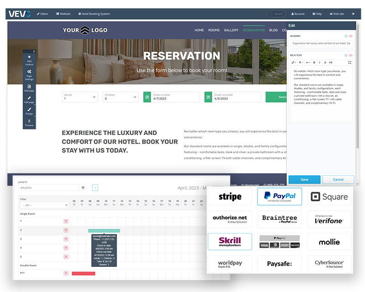Open the calendar Filter dropdown showing All

click(44, 205)
